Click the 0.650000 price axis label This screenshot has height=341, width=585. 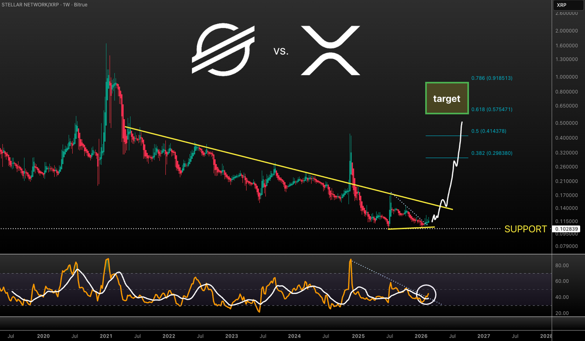pyautogui.click(x=566, y=106)
